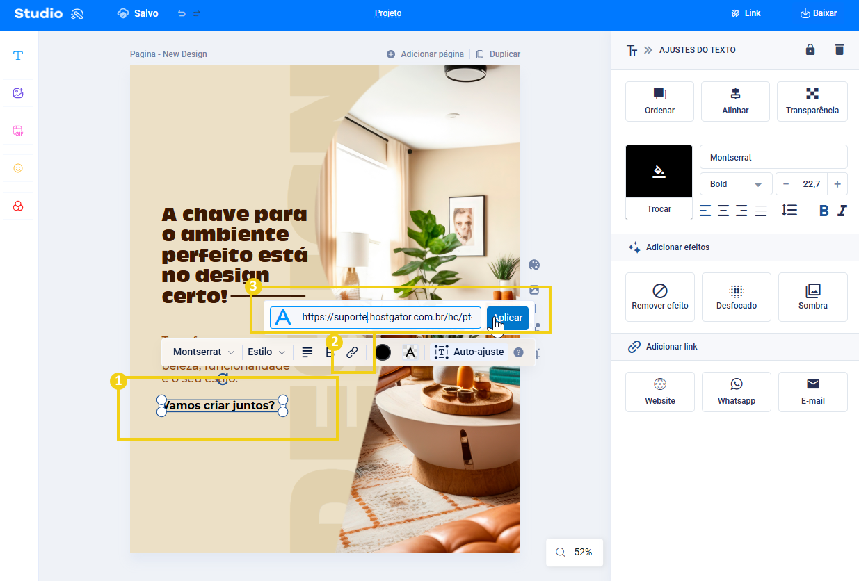Click Remover efeito
The height and width of the screenshot is (581, 859).
(x=660, y=297)
